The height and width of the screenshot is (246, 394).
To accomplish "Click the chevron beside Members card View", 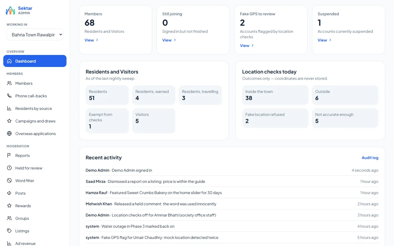I will point(97,40).
